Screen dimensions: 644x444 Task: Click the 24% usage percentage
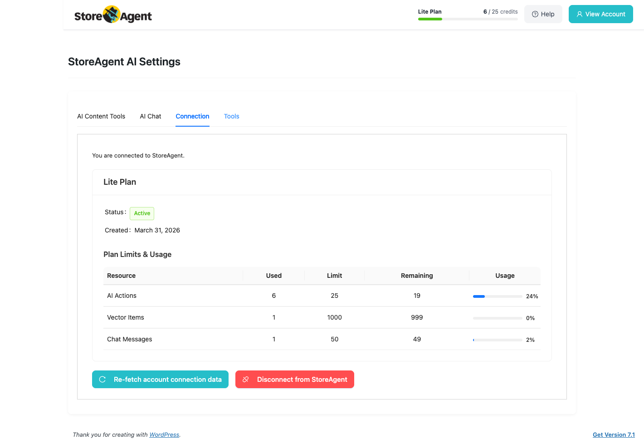pyautogui.click(x=532, y=296)
